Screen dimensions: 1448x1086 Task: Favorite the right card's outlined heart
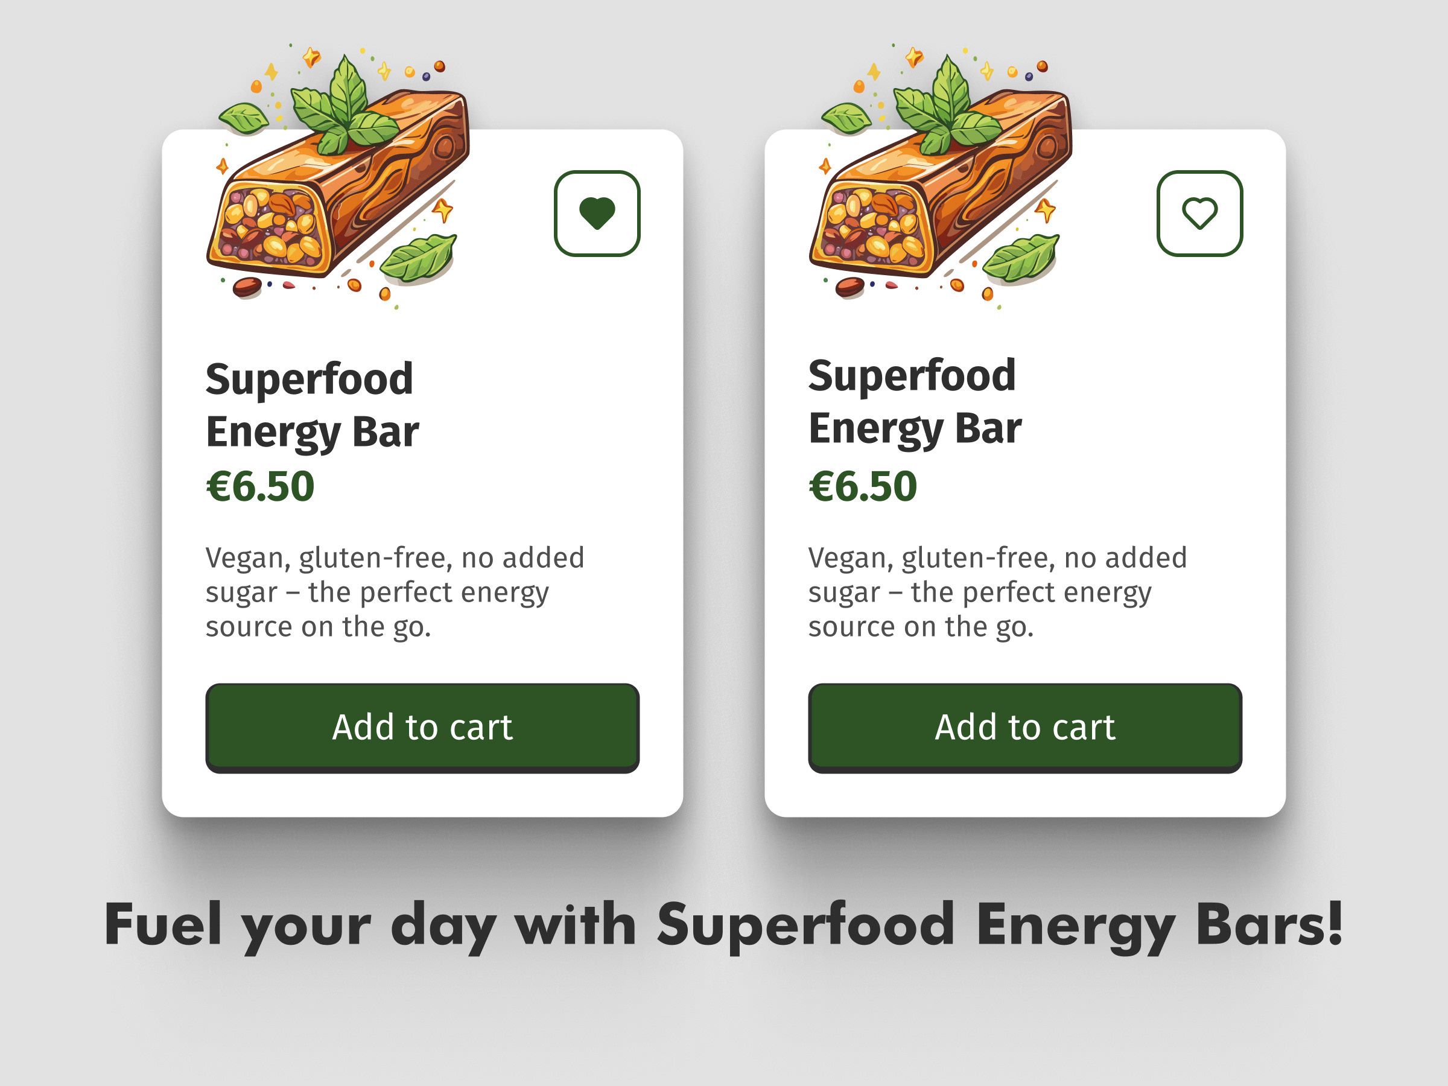point(1199,214)
